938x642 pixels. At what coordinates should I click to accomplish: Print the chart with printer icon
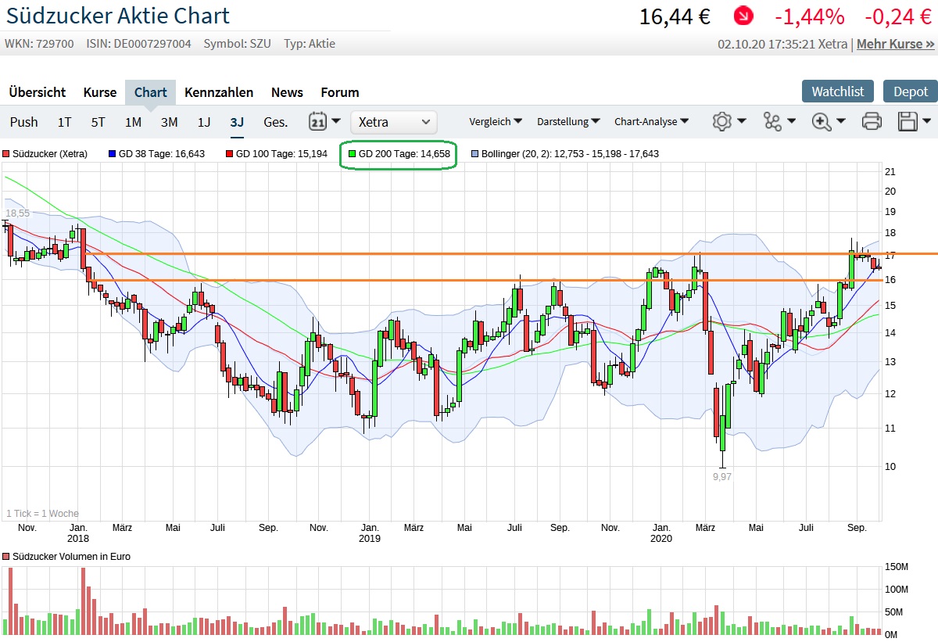point(872,122)
